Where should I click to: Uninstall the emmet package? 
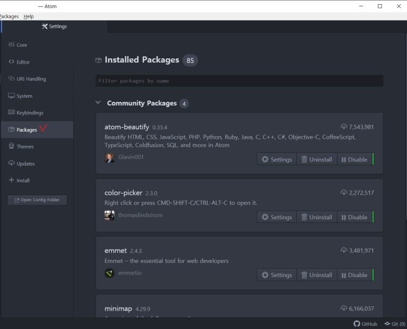click(316, 275)
